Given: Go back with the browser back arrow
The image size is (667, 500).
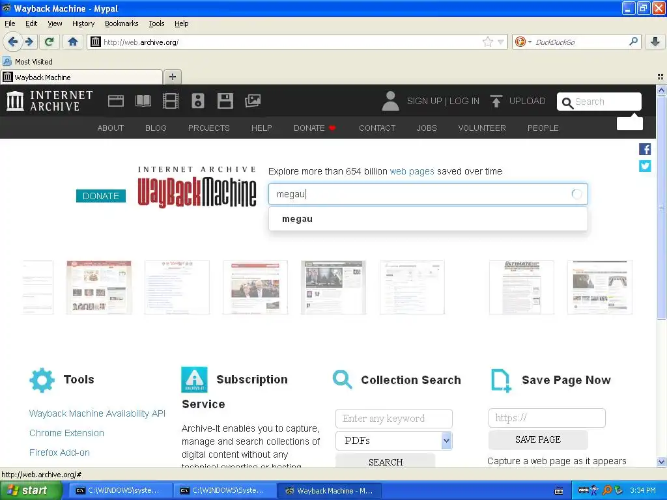Looking at the screenshot, I should (x=13, y=42).
